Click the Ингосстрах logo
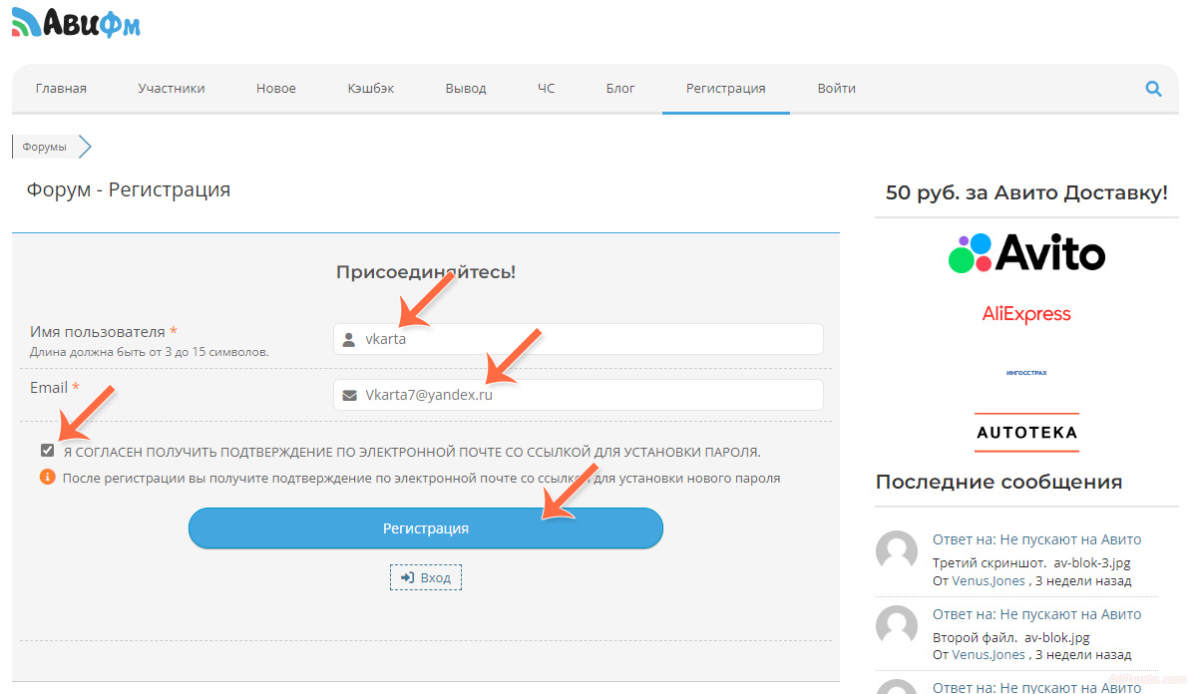The height and width of the screenshot is (694, 1197). coord(1026,373)
